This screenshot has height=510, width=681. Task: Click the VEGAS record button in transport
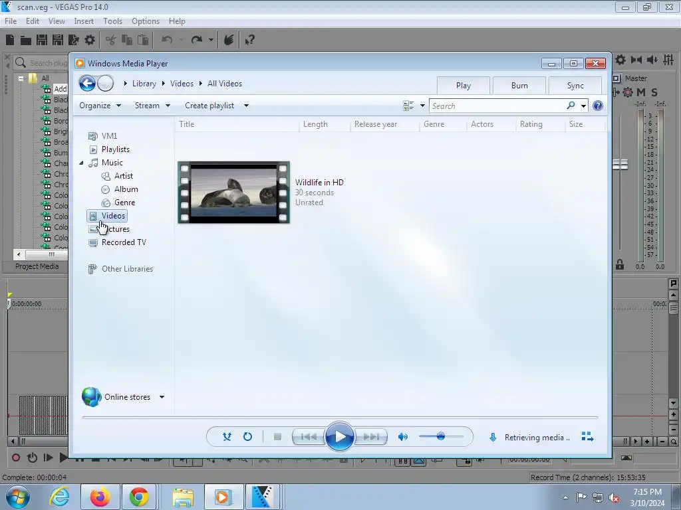[x=16, y=458]
